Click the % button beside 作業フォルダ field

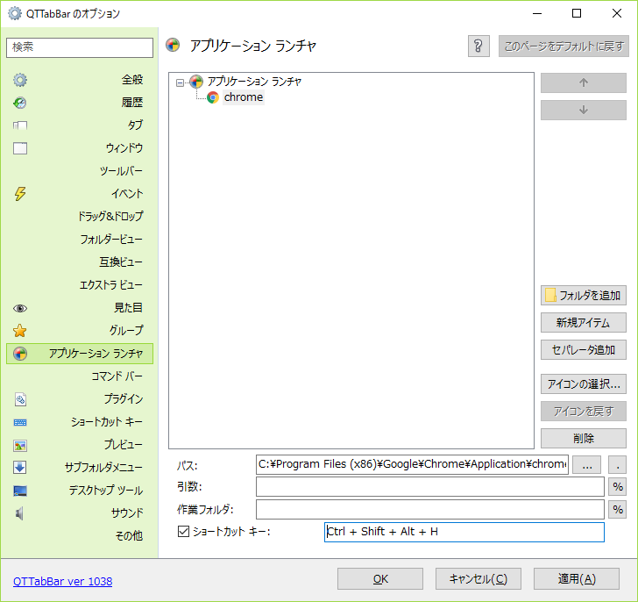point(617,510)
